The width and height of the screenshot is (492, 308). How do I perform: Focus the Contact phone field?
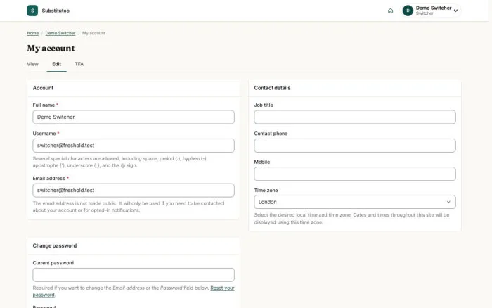[355, 146]
